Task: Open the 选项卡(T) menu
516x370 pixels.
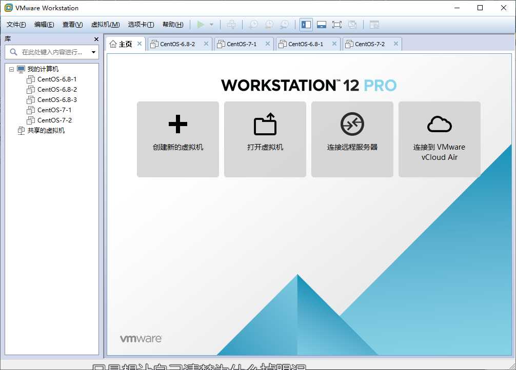Action: (141, 25)
